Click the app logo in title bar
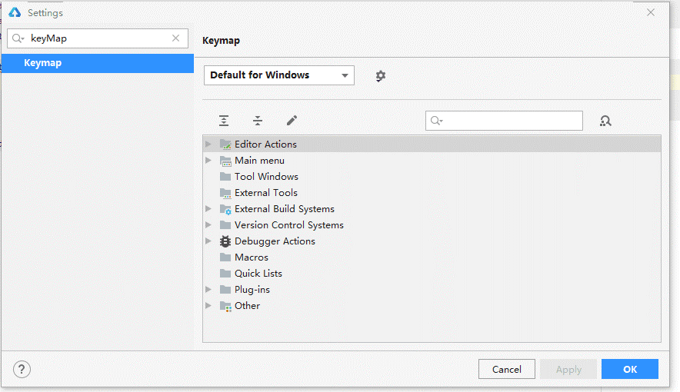This screenshot has height=392, width=680. (15, 12)
